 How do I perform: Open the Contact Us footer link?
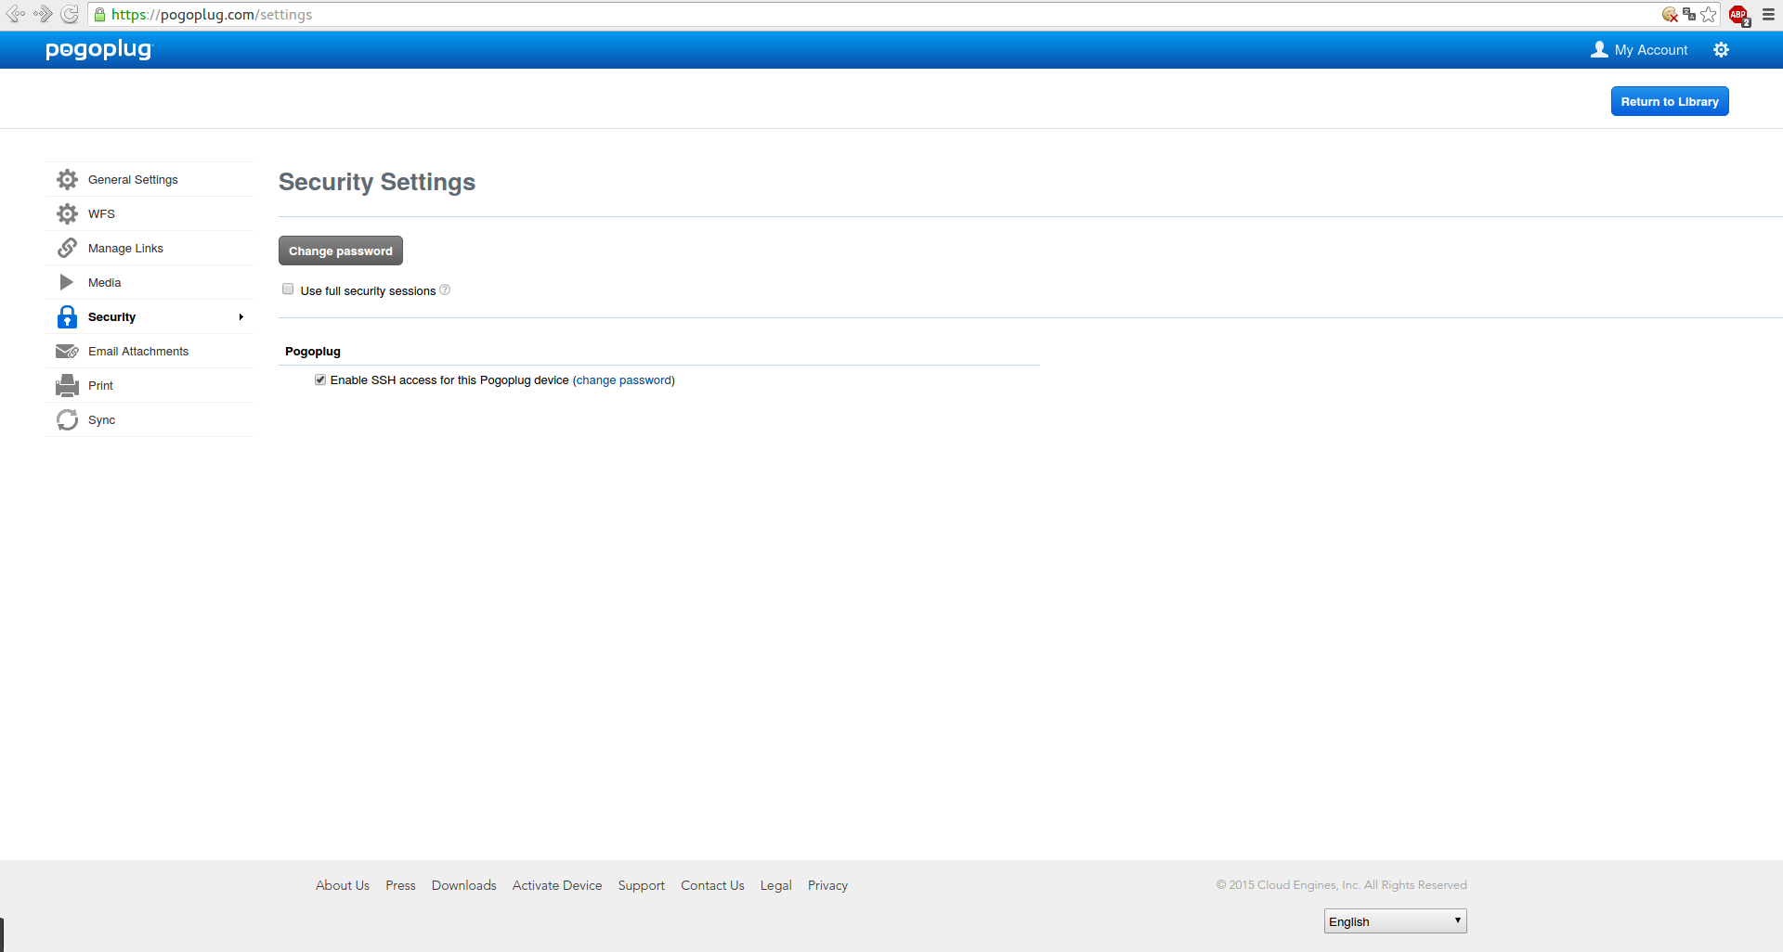pyautogui.click(x=712, y=885)
